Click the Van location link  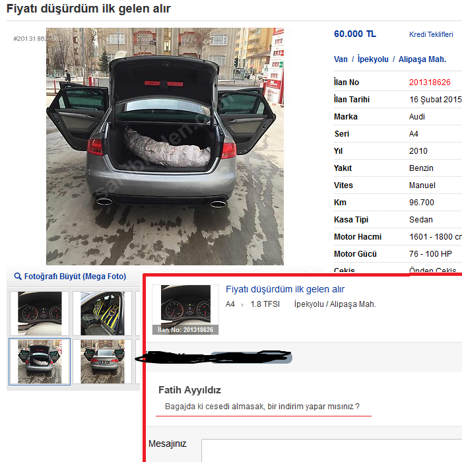tap(341, 59)
